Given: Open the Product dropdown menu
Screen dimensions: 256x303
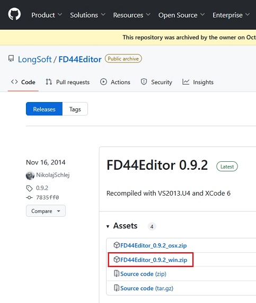Looking at the screenshot, I should click(x=47, y=15).
